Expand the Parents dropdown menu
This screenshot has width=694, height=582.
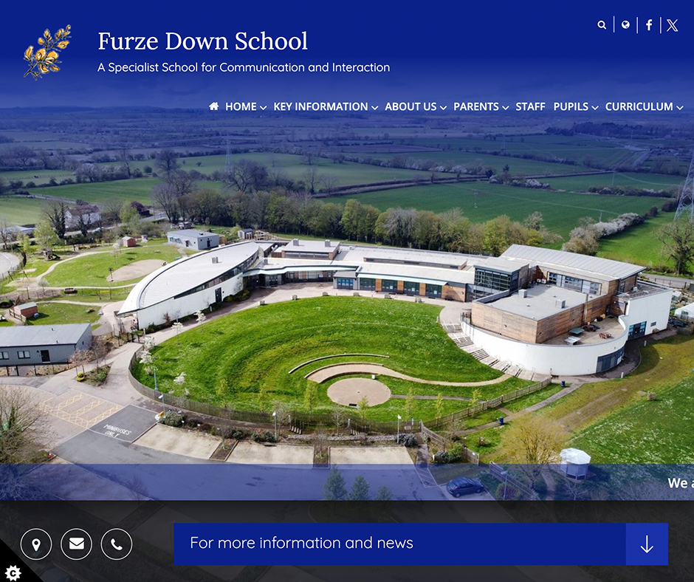[481, 107]
